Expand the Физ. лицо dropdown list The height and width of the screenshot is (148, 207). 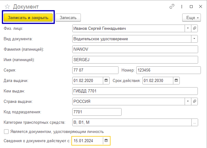point(188,29)
